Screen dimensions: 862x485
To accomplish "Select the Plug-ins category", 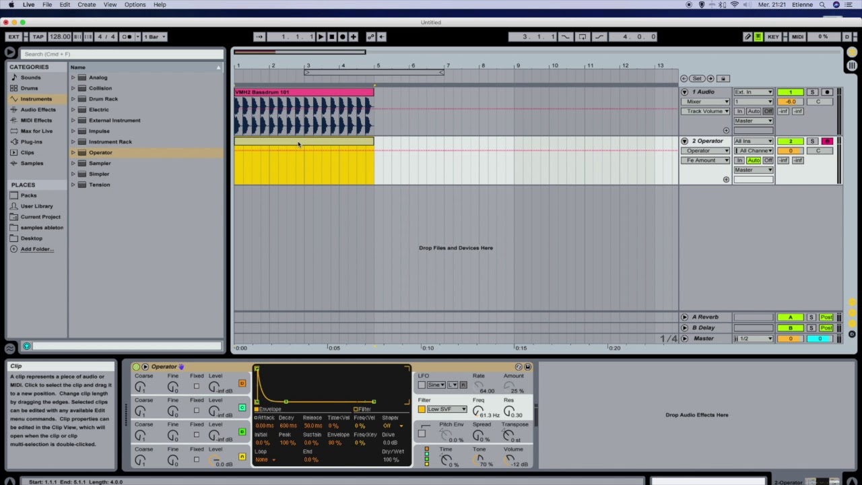I will pyautogui.click(x=31, y=142).
